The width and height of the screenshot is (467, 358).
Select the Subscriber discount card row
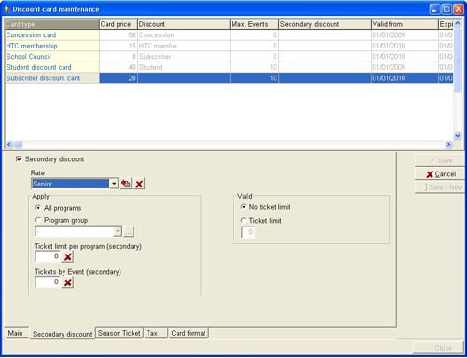pos(229,78)
